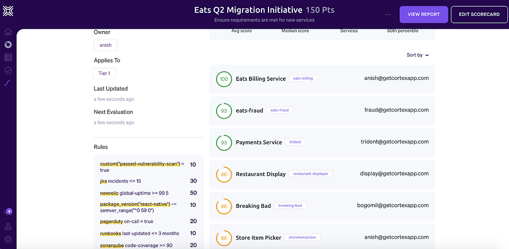509x249 pixels.
Task: Open the Home icon in sidebar
Action: [8, 32]
